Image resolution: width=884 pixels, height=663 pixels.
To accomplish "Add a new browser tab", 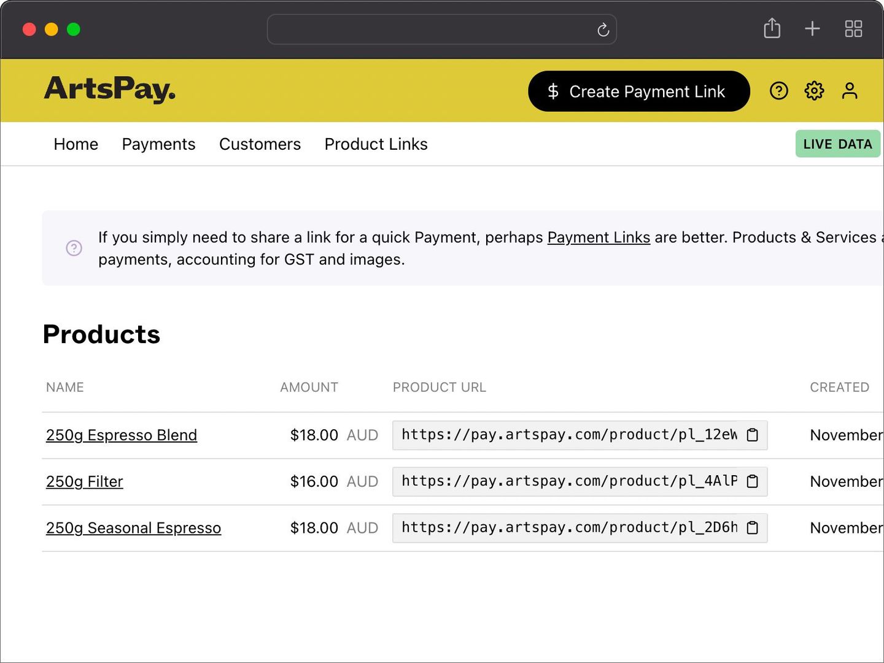I will coord(812,29).
